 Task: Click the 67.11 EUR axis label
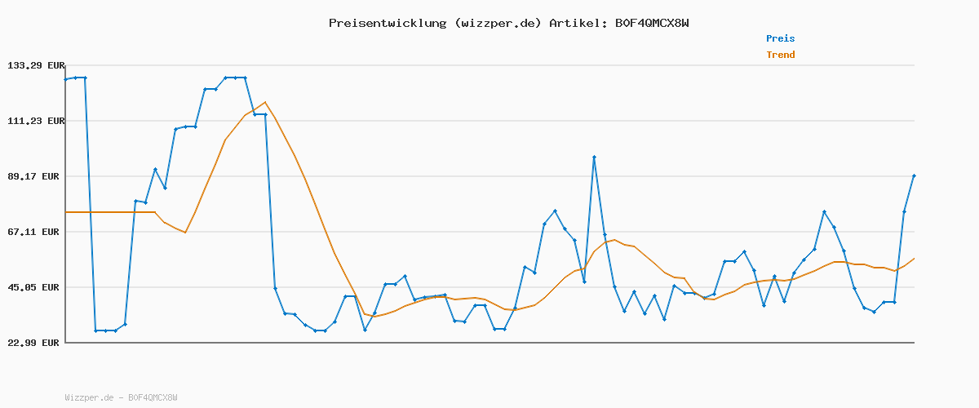point(35,232)
